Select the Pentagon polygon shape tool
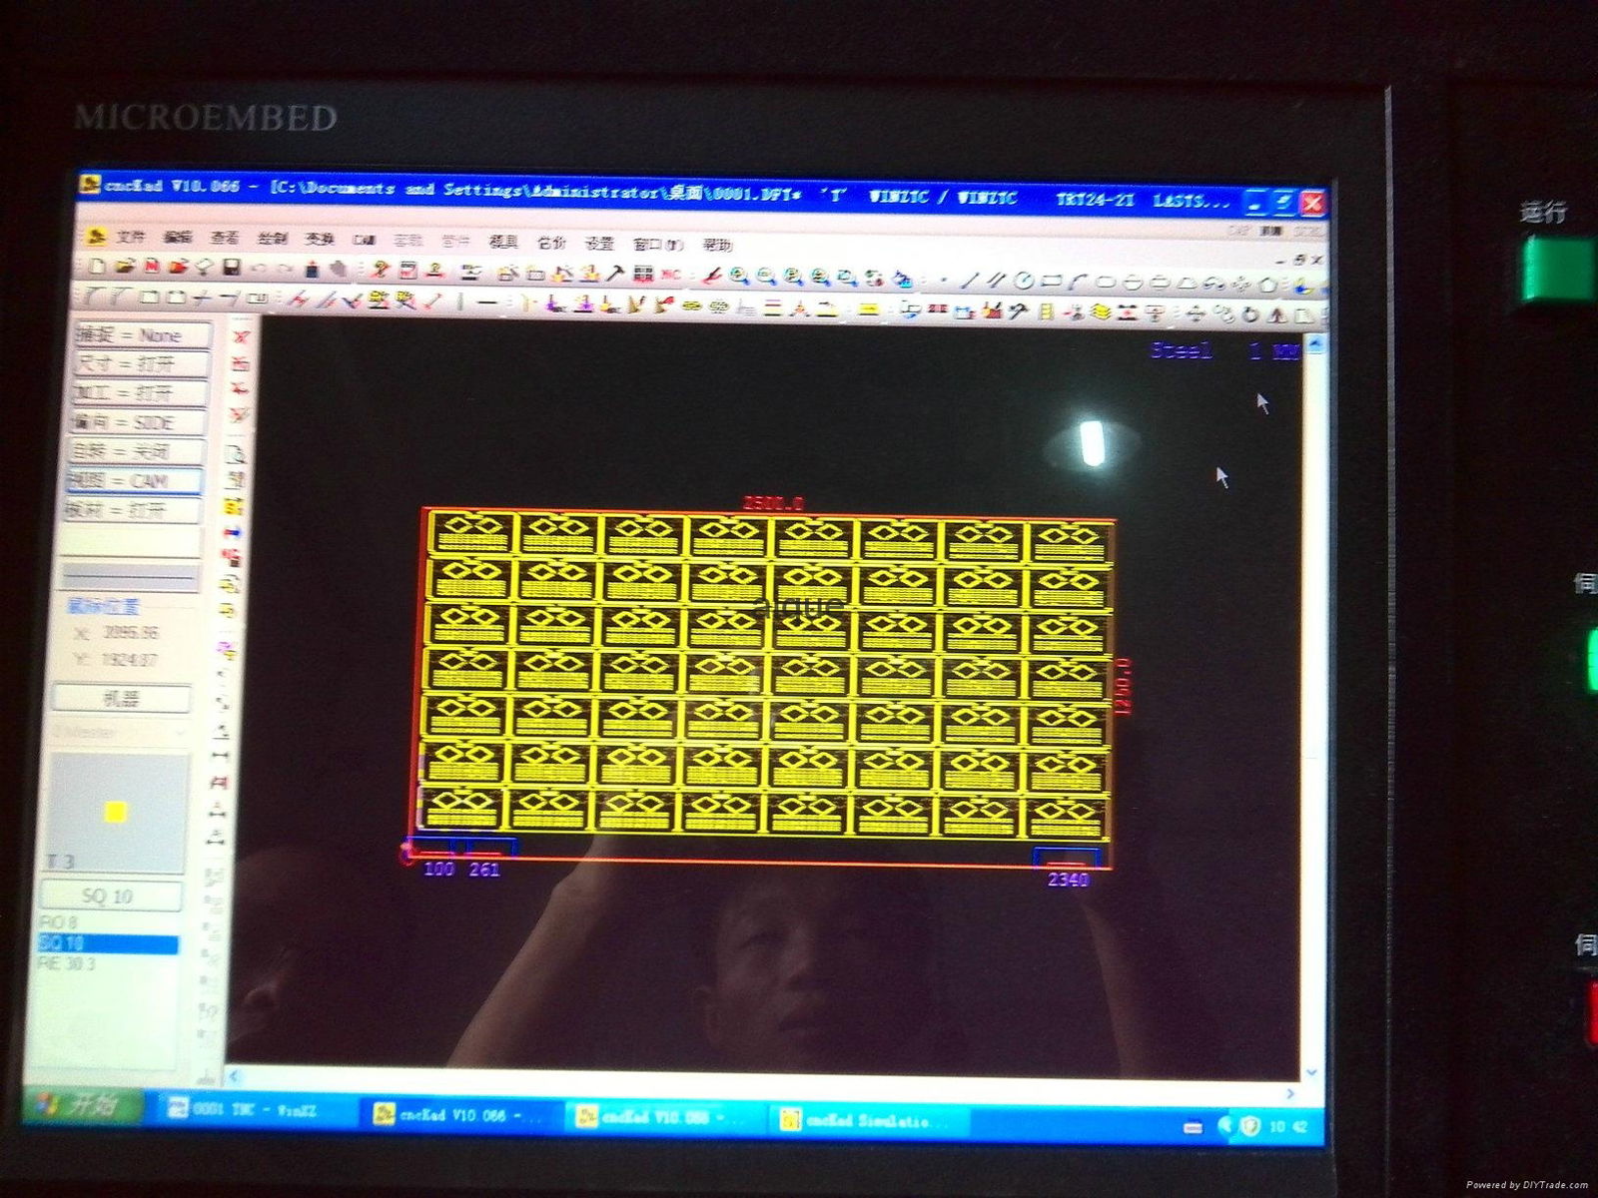The width and height of the screenshot is (1598, 1198). click(x=1267, y=285)
